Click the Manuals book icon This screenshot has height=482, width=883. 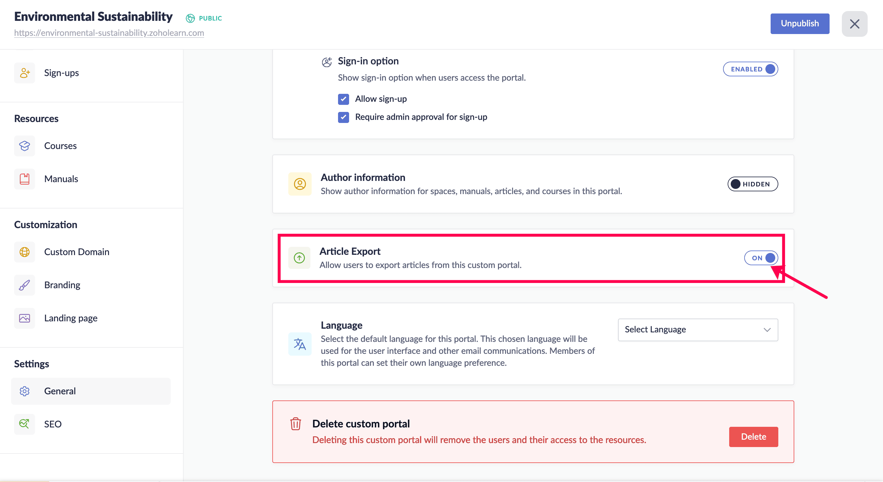(25, 179)
